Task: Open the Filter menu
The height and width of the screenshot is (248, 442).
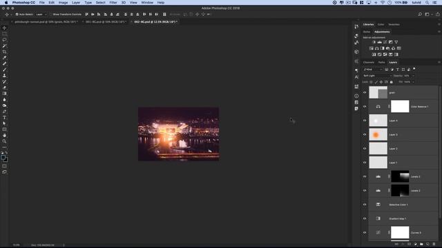Action: pos(113,3)
